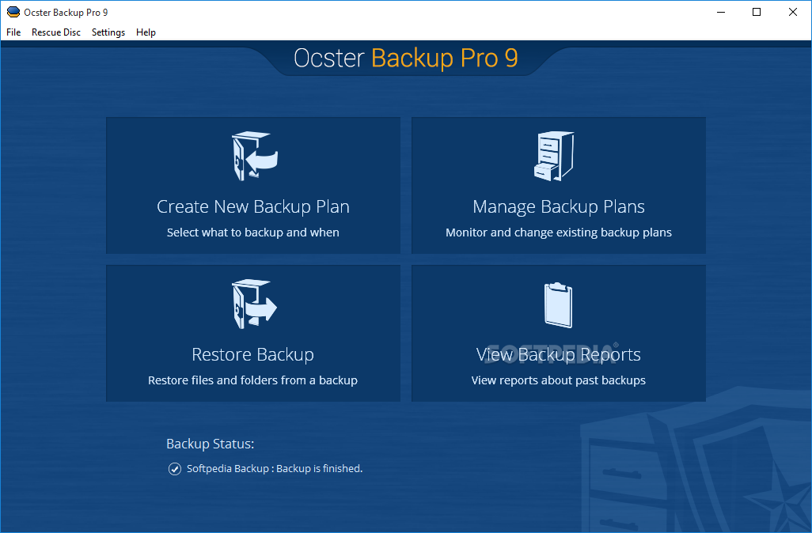
Task: Close the Ocster Backup Pro window
Action: pos(793,12)
